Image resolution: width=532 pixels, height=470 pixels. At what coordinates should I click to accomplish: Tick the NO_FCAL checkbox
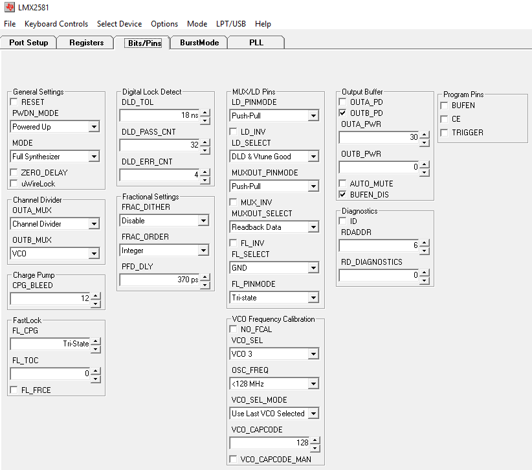click(233, 329)
